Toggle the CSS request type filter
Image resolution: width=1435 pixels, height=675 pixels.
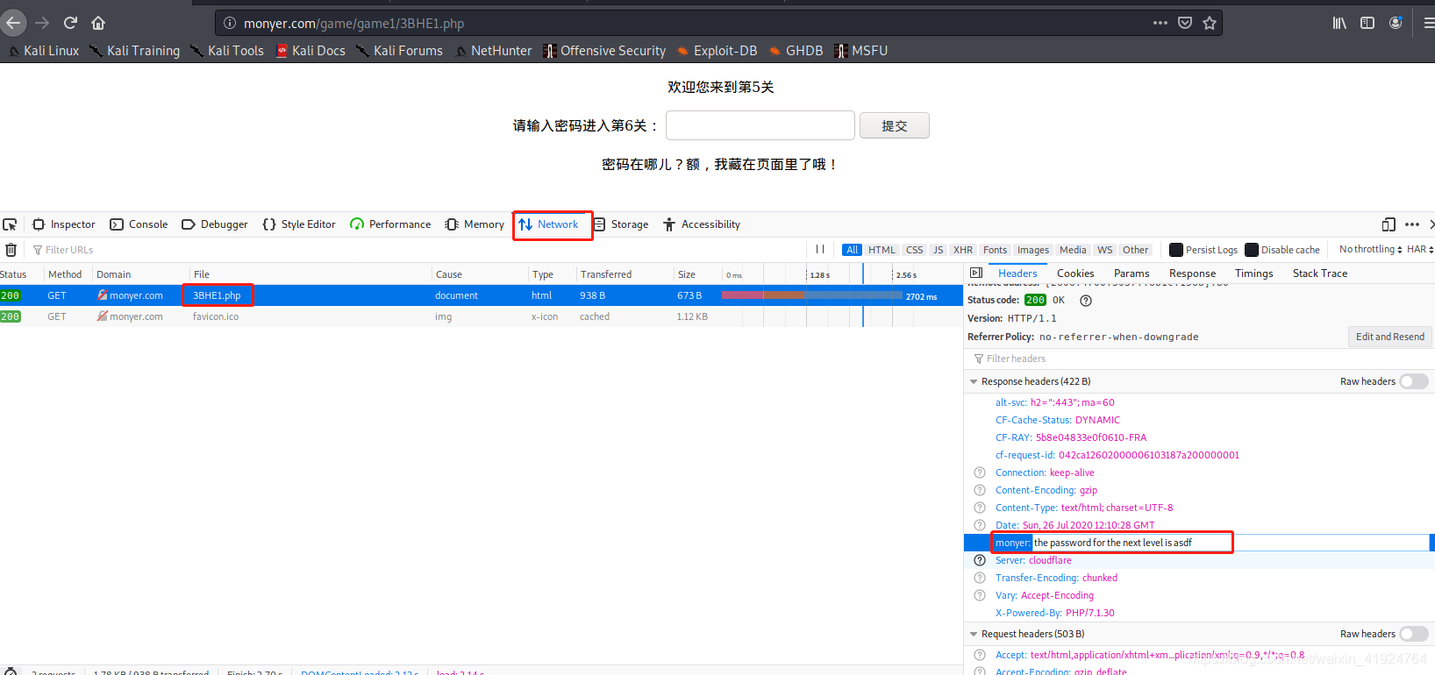914,250
